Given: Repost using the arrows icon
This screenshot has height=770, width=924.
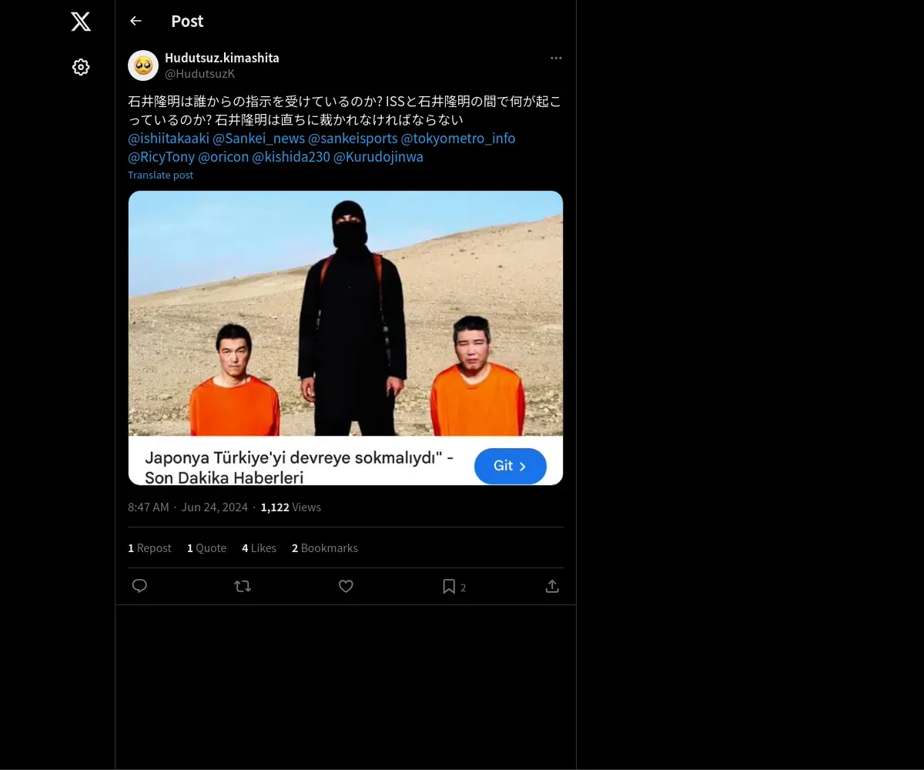Looking at the screenshot, I should click(x=243, y=586).
